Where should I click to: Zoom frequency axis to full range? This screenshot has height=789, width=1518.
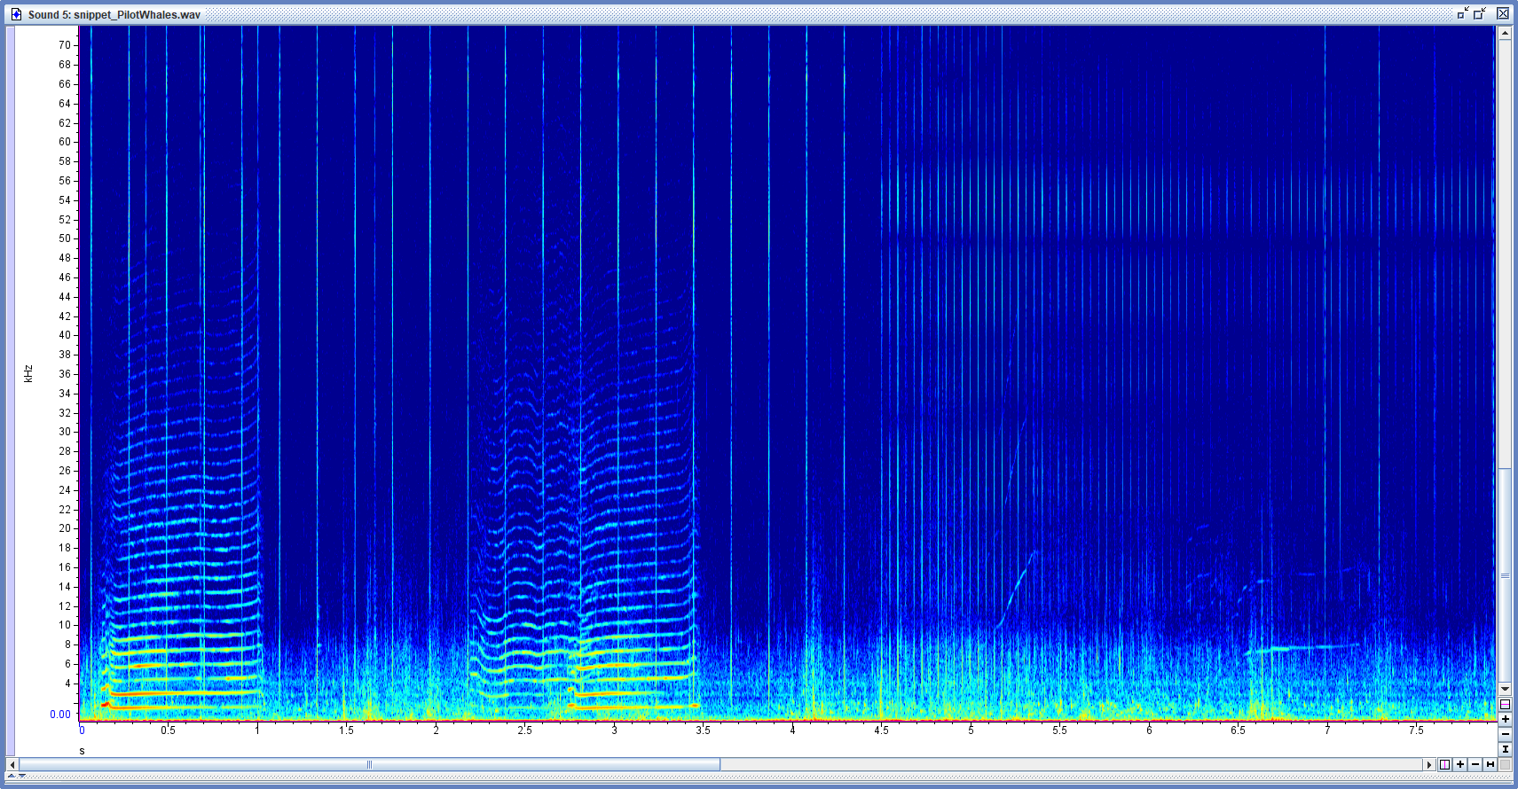1505,749
